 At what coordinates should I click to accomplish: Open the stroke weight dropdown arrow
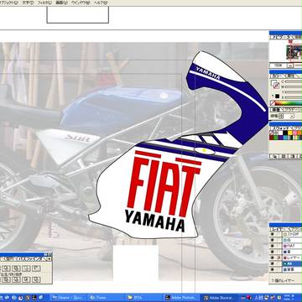coord(292,116)
